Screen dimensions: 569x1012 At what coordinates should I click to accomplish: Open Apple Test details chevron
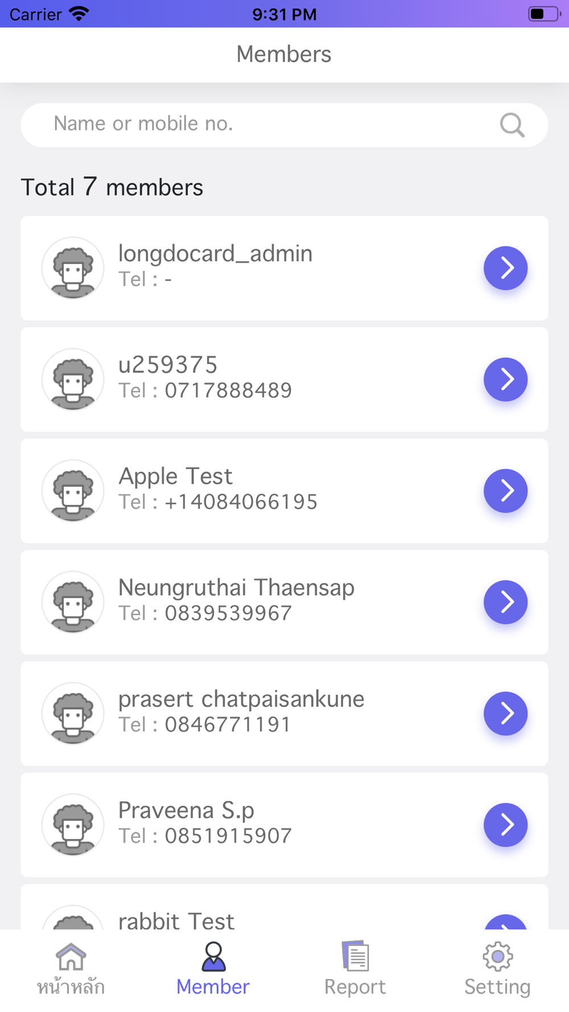(x=506, y=491)
